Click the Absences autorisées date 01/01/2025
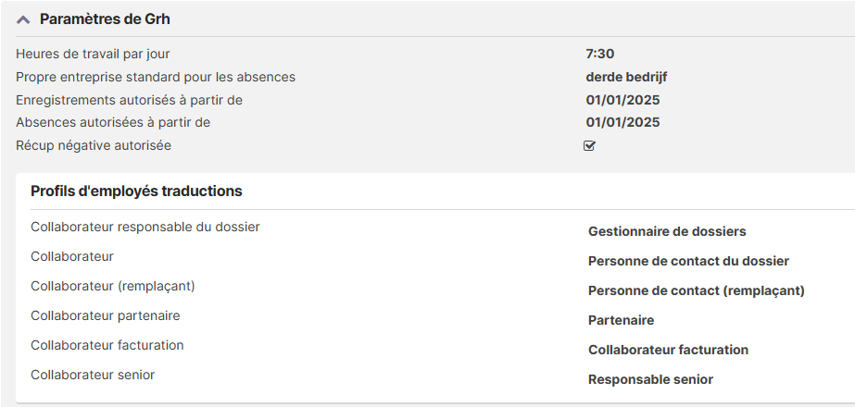The height and width of the screenshot is (407, 855). coord(622,122)
